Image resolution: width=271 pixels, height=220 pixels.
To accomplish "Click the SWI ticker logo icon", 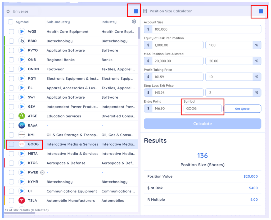I will (22, 97).
